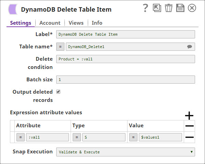Click the dialog title text
The height and width of the screenshot is (164, 205).
pyautogui.click(x=66, y=9)
